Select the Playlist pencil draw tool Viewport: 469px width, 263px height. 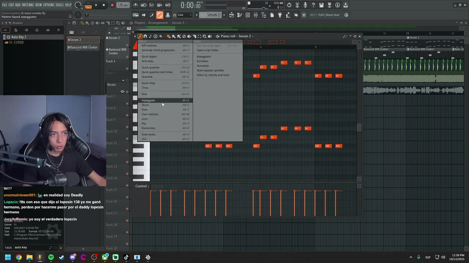[x=82, y=23]
